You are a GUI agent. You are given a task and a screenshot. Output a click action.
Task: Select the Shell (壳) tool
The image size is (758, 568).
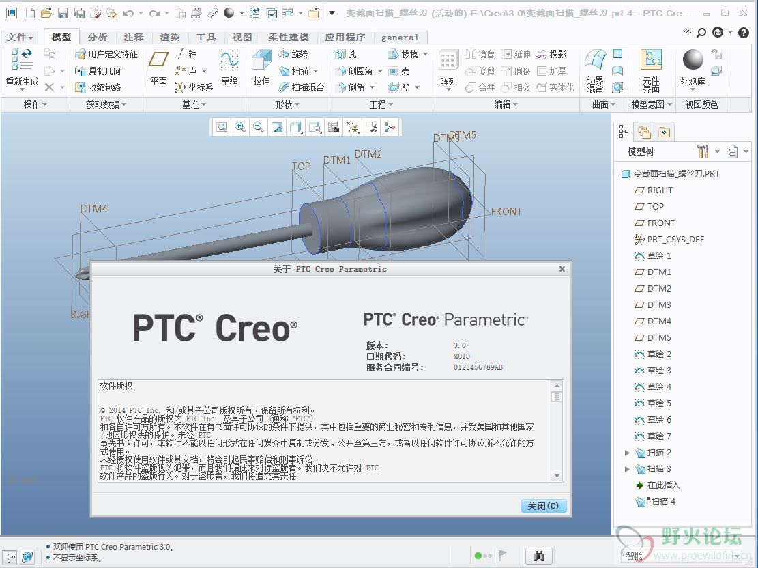tap(399, 71)
